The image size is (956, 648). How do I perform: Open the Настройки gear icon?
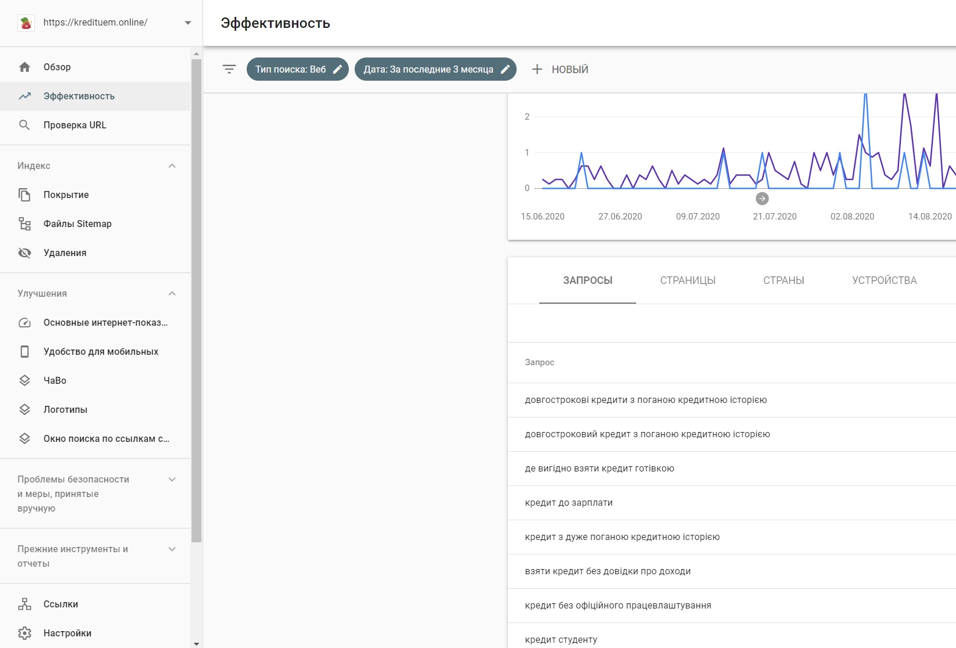[24, 633]
